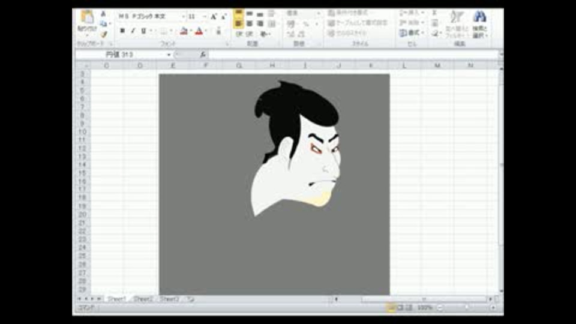Expand the Name Box dropdown arrow

pos(169,55)
